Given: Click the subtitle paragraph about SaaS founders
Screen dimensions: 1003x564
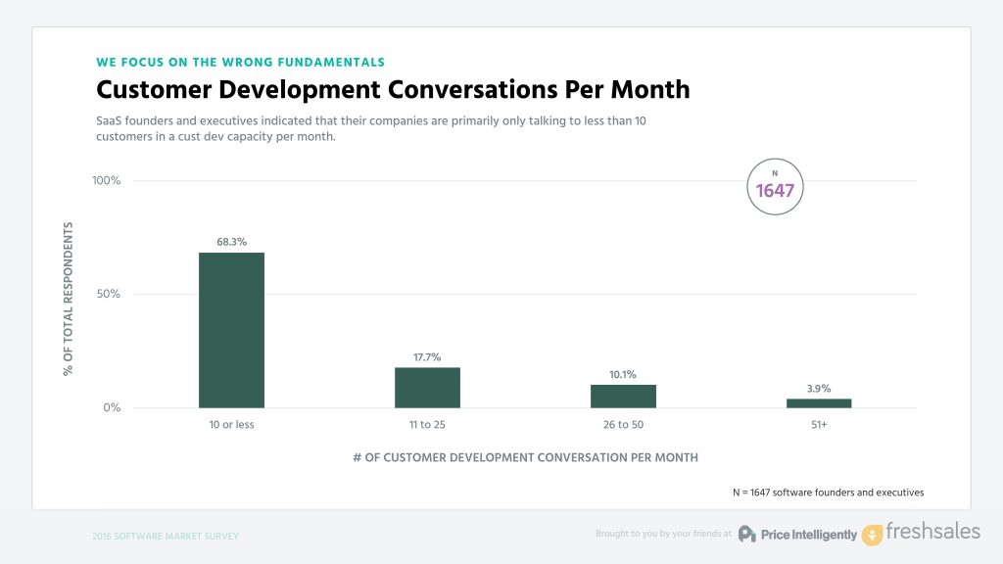Looking at the screenshot, I should point(371,128).
